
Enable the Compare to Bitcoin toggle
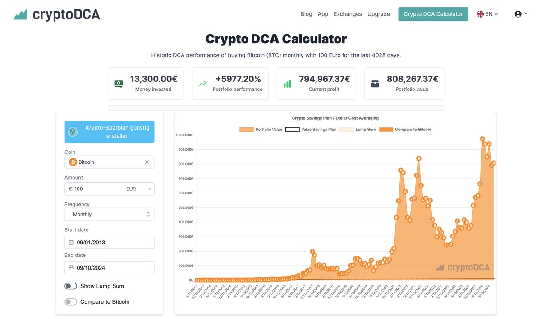click(71, 301)
